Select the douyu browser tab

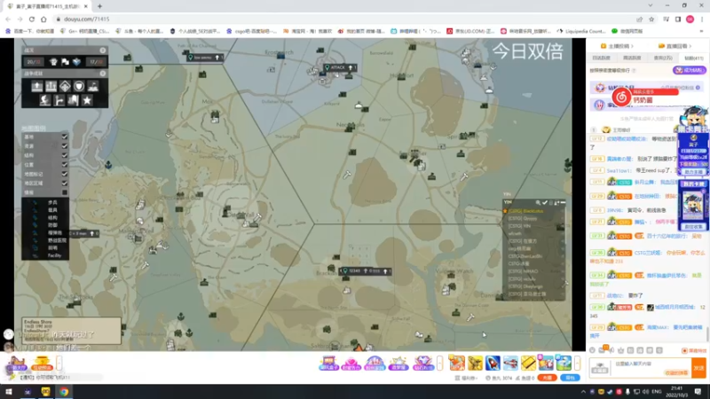pos(47,6)
